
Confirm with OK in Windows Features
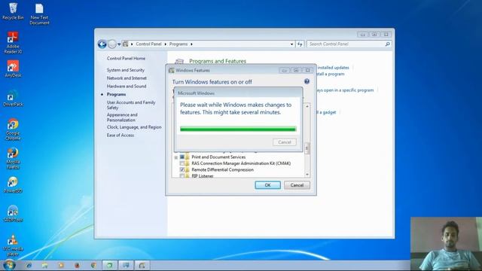pyautogui.click(x=268, y=185)
